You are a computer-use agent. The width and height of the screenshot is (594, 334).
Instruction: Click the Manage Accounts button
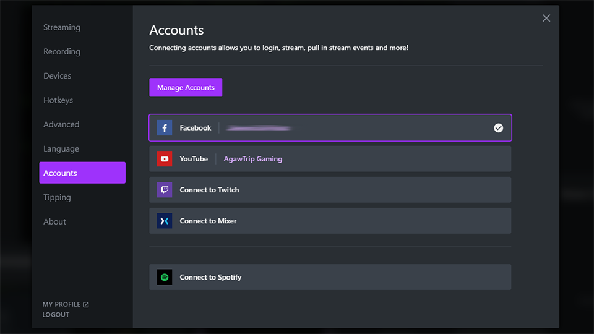(x=186, y=87)
